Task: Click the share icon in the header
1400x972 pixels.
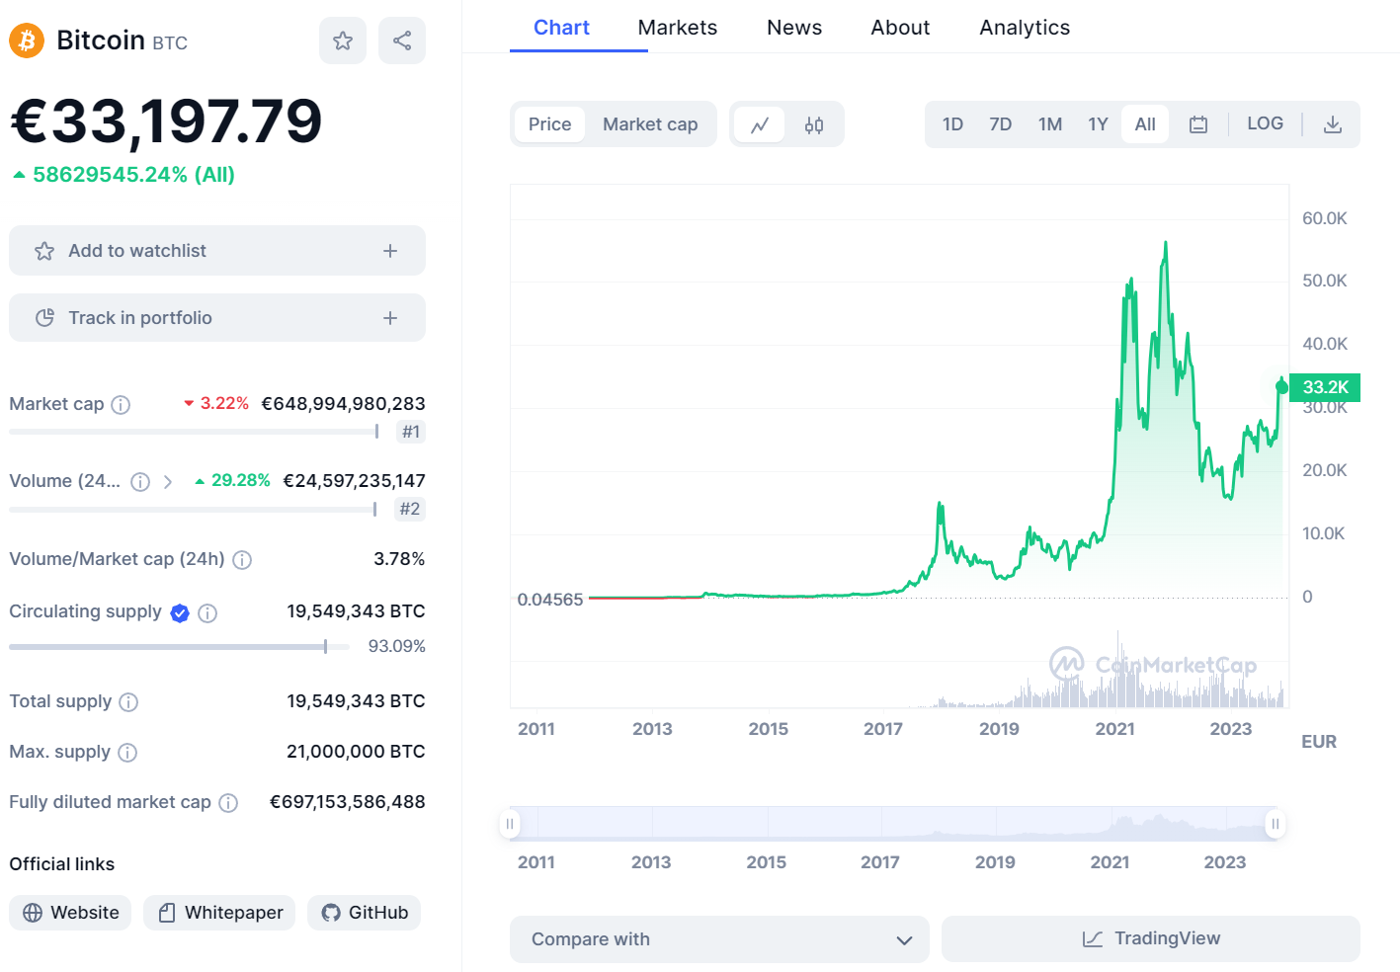Action: pyautogui.click(x=402, y=40)
